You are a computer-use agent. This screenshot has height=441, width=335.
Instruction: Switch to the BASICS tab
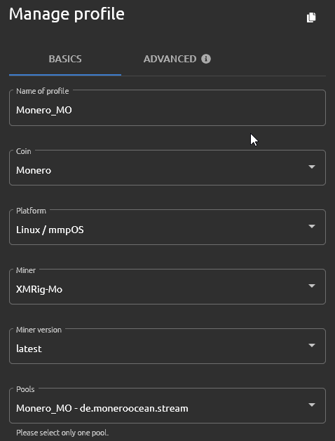65,59
